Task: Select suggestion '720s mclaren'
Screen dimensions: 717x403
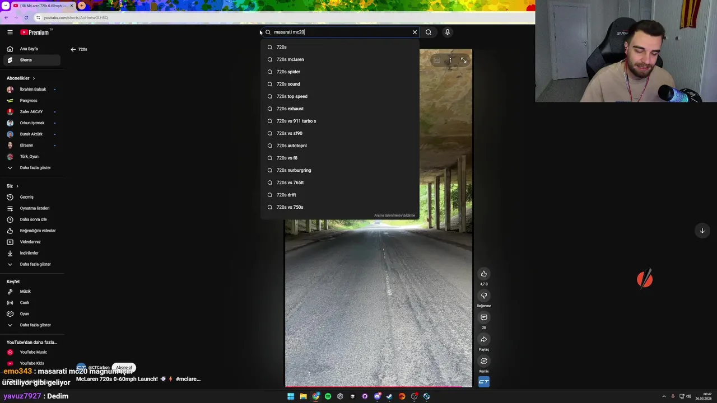Action: coord(340,59)
